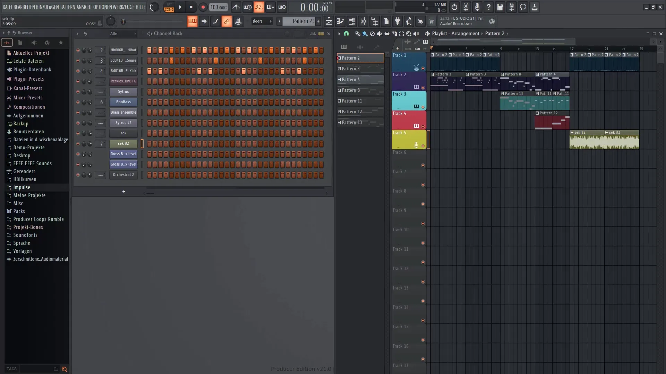Open the BooBass channel button
Image resolution: width=666 pixels, height=374 pixels.
[x=123, y=102]
